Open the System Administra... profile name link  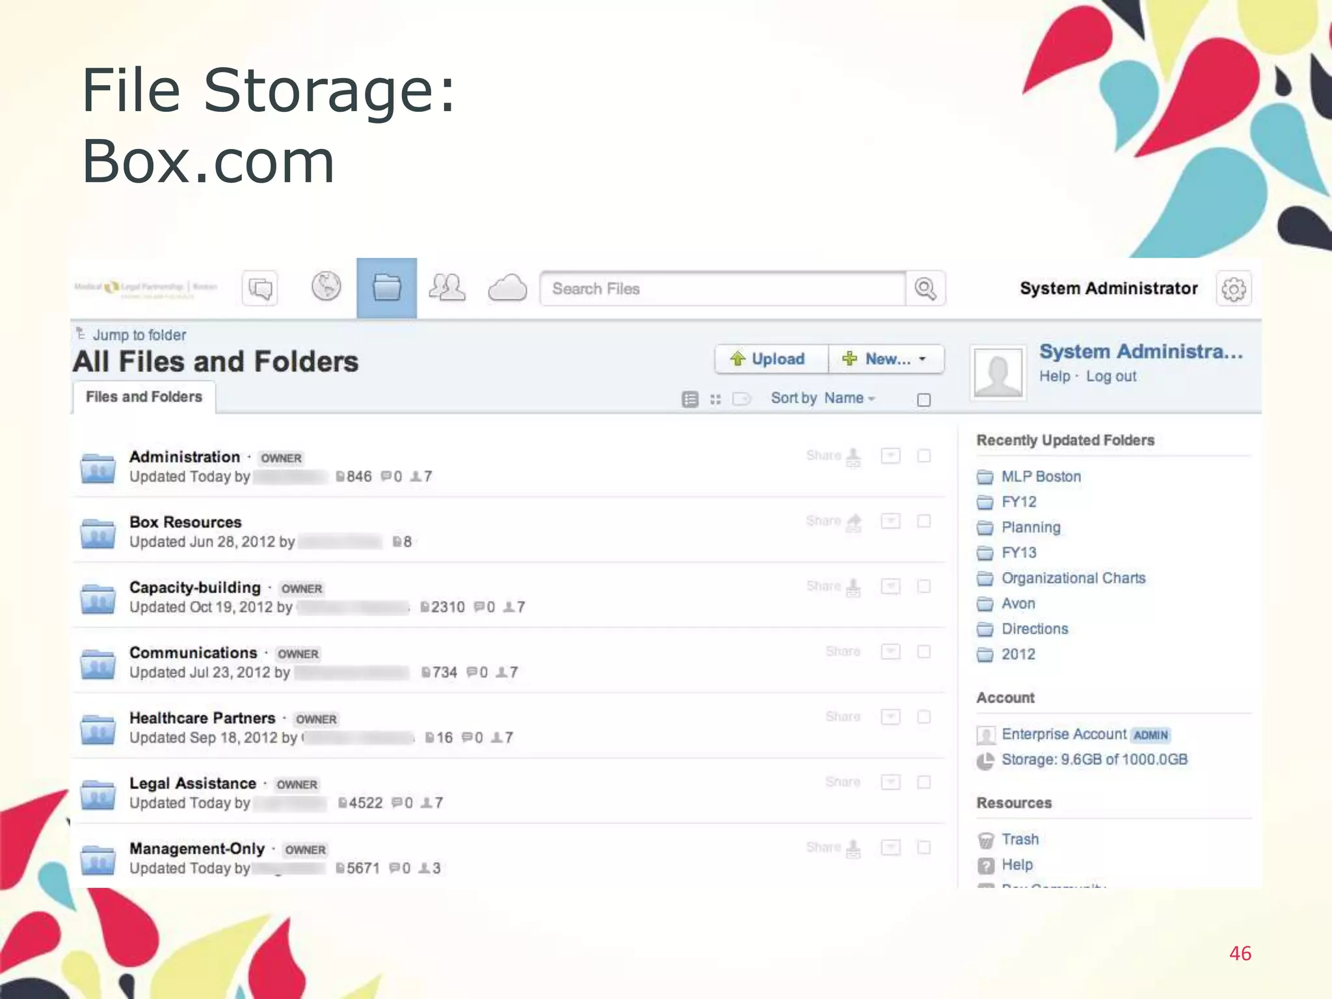click(x=1141, y=352)
